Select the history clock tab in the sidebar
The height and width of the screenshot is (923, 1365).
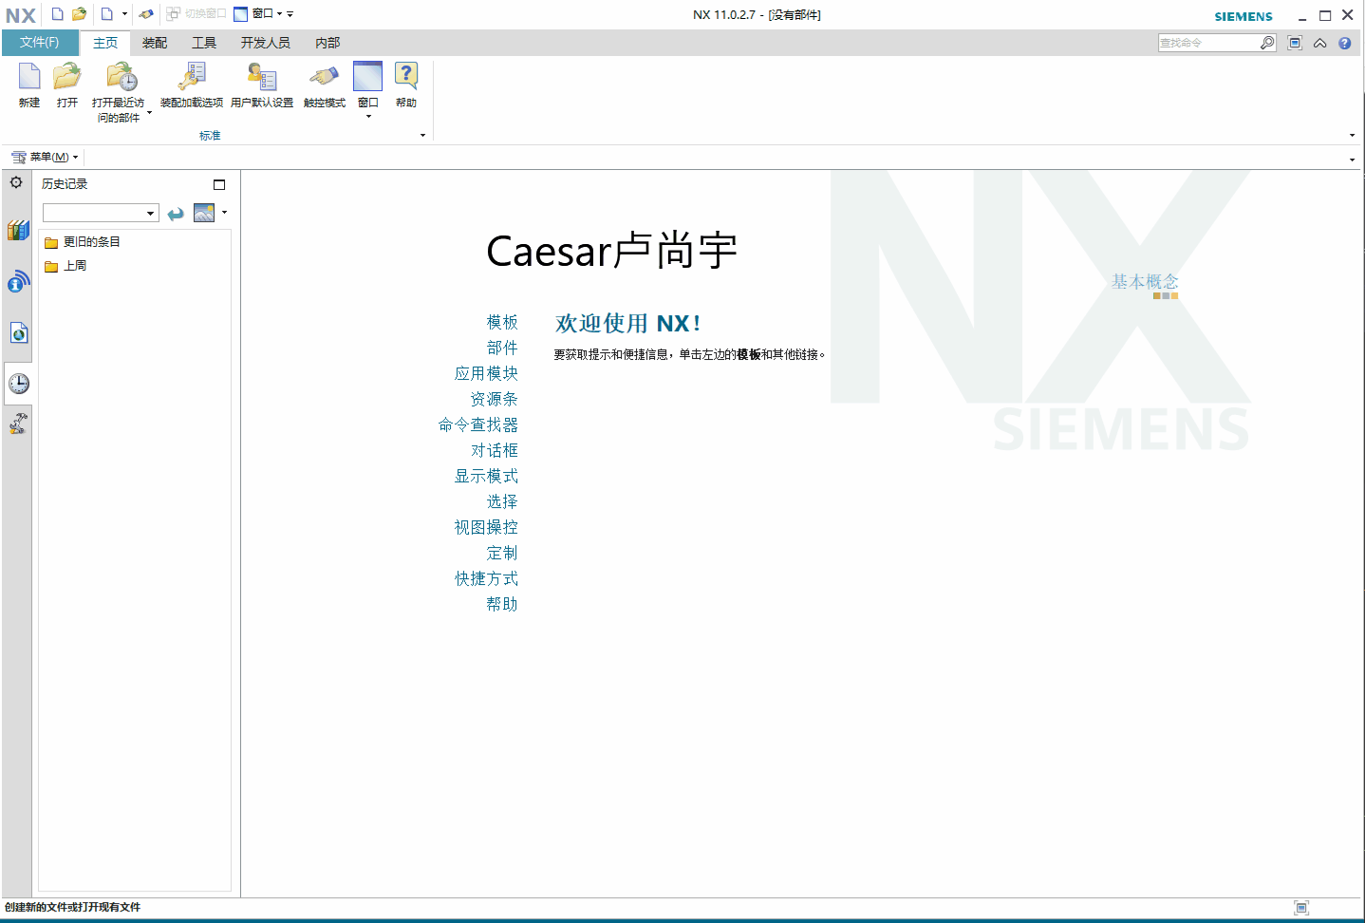[x=18, y=384]
